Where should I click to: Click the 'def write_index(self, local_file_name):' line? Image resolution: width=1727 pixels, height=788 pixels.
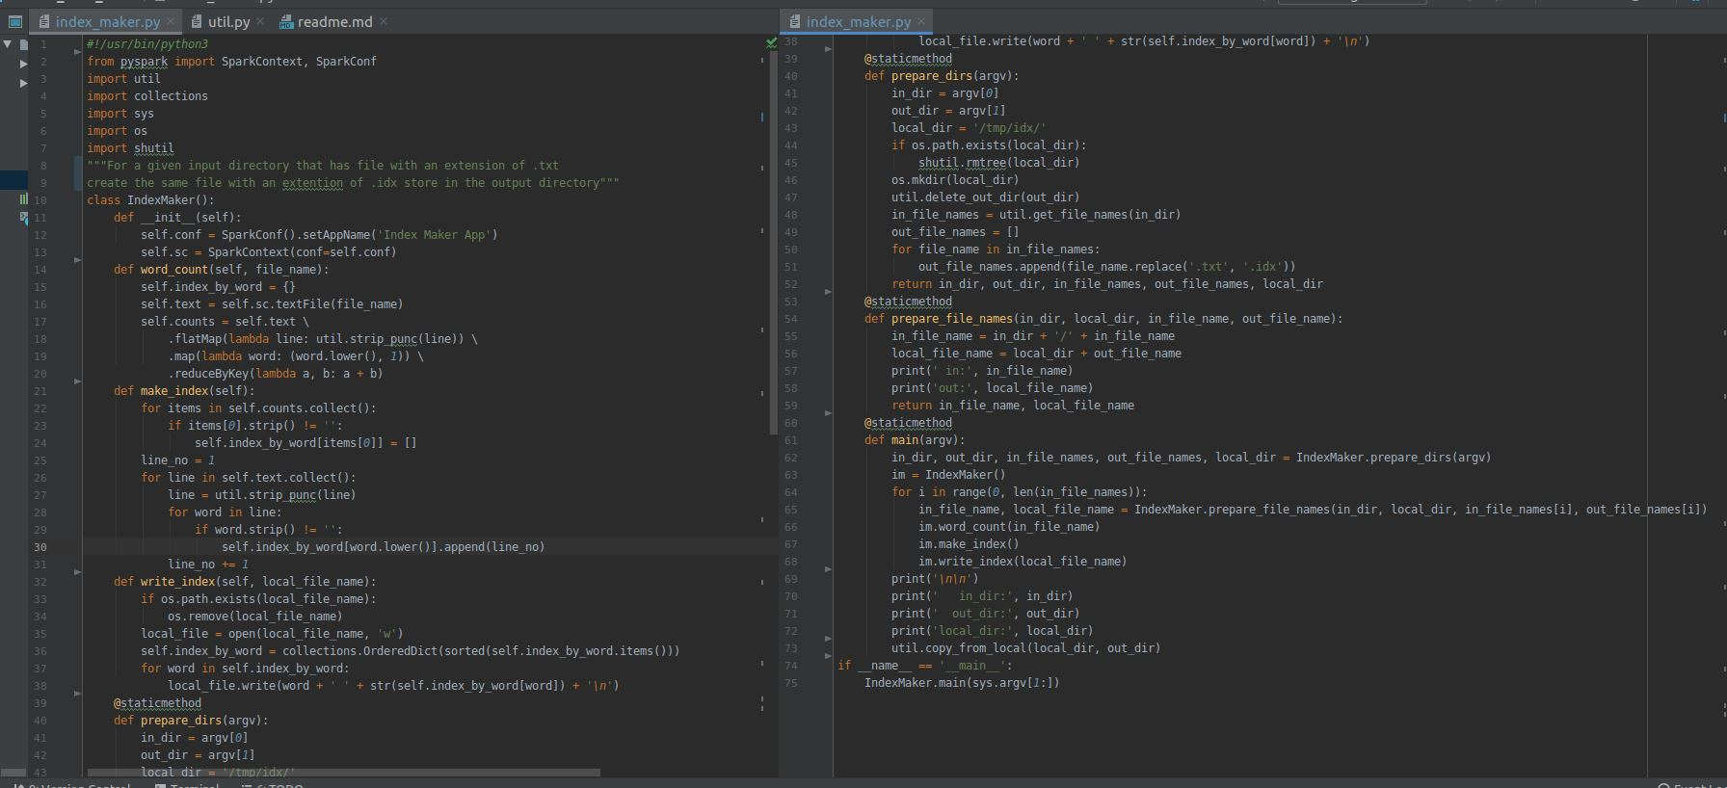point(245,582)
